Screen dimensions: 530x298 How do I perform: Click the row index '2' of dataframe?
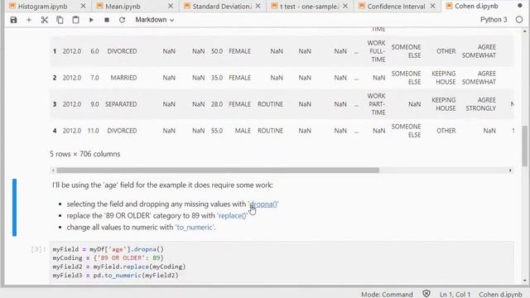[x=55, y=78]
